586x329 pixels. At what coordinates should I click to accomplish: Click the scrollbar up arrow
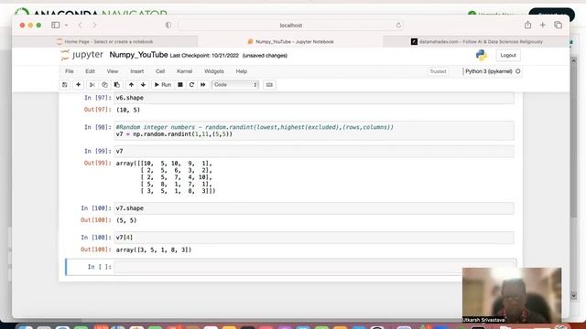[x=574, y=60]
